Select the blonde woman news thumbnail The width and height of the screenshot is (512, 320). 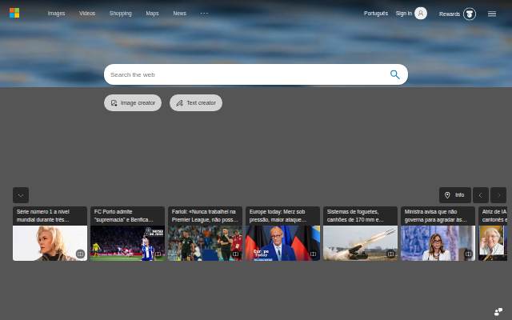[x=50, y=243]
